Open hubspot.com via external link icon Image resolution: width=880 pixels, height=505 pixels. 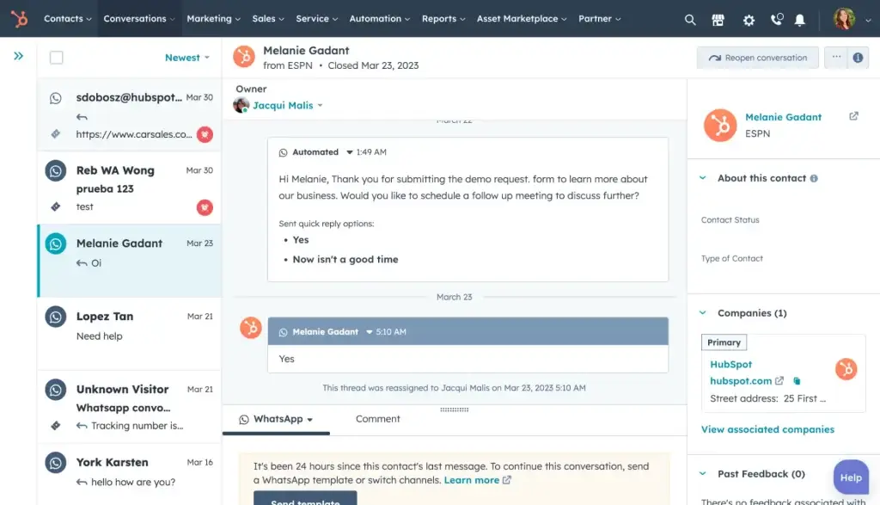[x=779, y=381]
